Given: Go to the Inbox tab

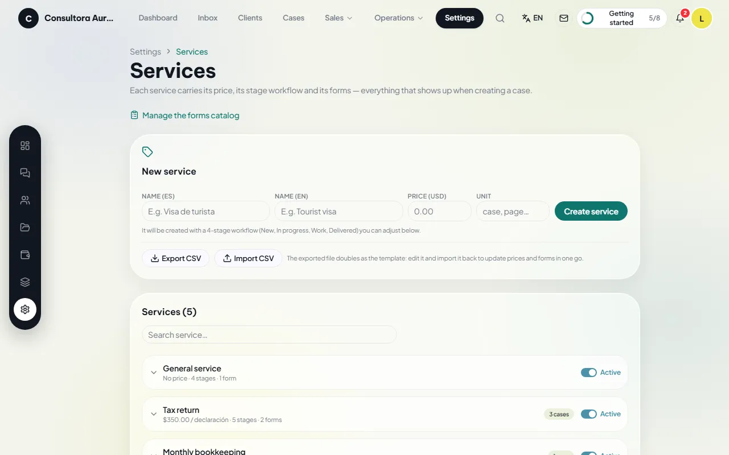Looking at the screenshot, I should (208, 18).
